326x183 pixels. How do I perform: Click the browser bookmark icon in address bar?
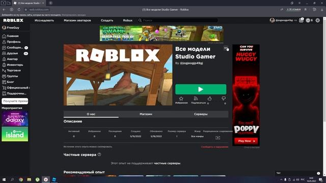pos(306,10)
